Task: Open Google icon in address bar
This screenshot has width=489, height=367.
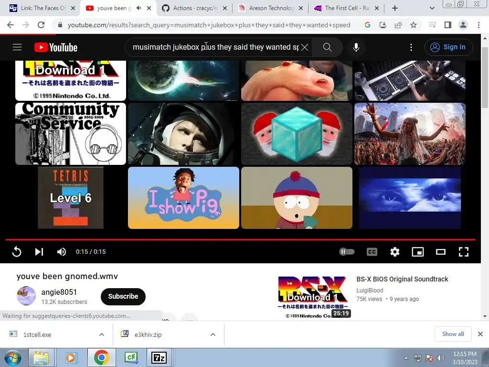Action: point(368,25)
